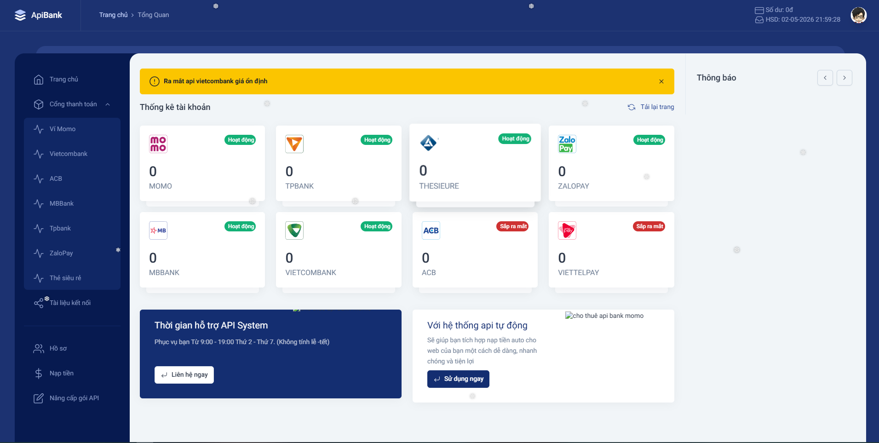Click the pulse icon beside ZaloPay
The height and width of the screenshot is (443, 879).
[x=39, y=253]
